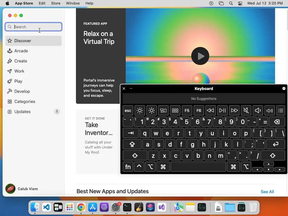Click the list key at function row end
288x216 pixels.
click(x=281, y=110)
